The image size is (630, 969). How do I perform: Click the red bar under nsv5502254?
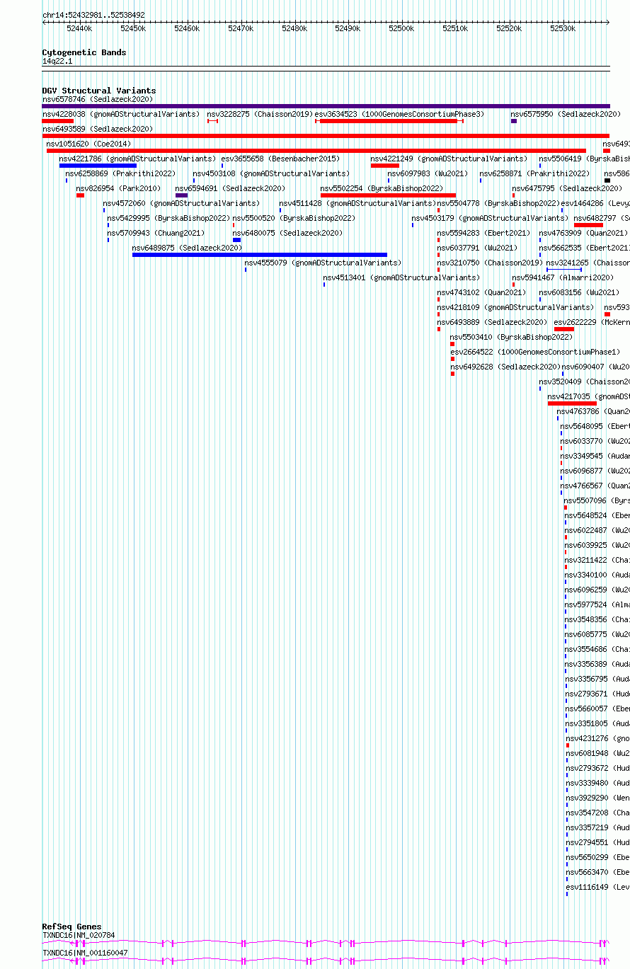click(x=388, y=195)
